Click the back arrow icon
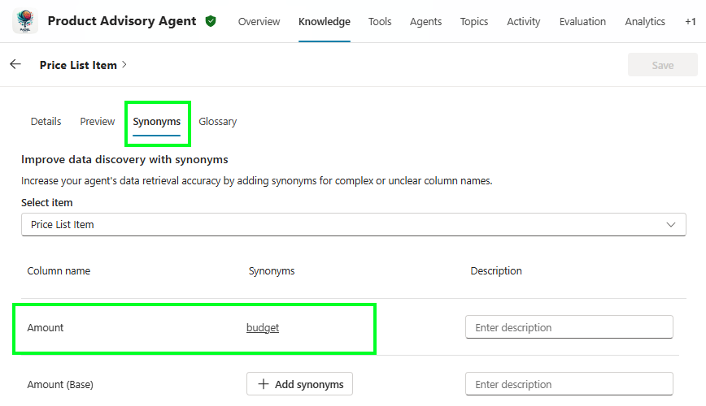Viewport: 706px width, 406px height. [x=15, y=64]
